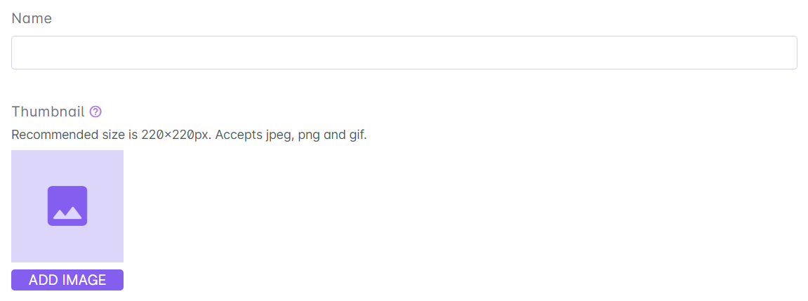
Task: Focus the Name text input field
Action: [404, 53]
